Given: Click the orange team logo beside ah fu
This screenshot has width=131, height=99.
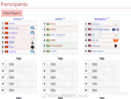Looking at the screenshot, I should pos(115,40).
